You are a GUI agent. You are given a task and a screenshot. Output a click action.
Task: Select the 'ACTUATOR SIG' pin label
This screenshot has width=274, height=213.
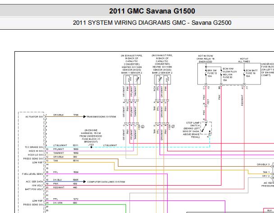pyautogui.click(x=34, y=117)
